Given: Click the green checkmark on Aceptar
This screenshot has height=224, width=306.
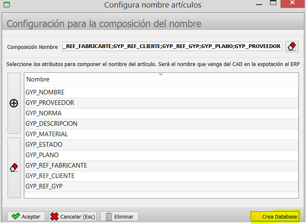Looking at the screenshot, I should 16,216.
